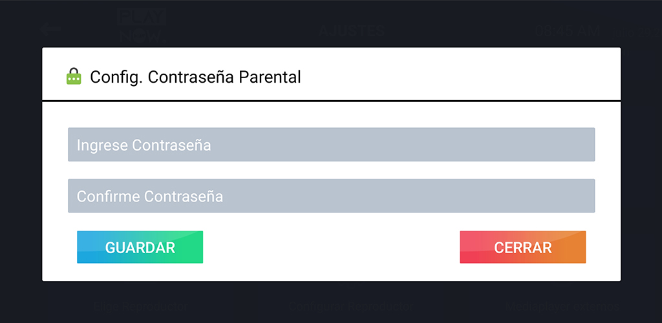Go back using the dimmed arrow

(49, 29)
